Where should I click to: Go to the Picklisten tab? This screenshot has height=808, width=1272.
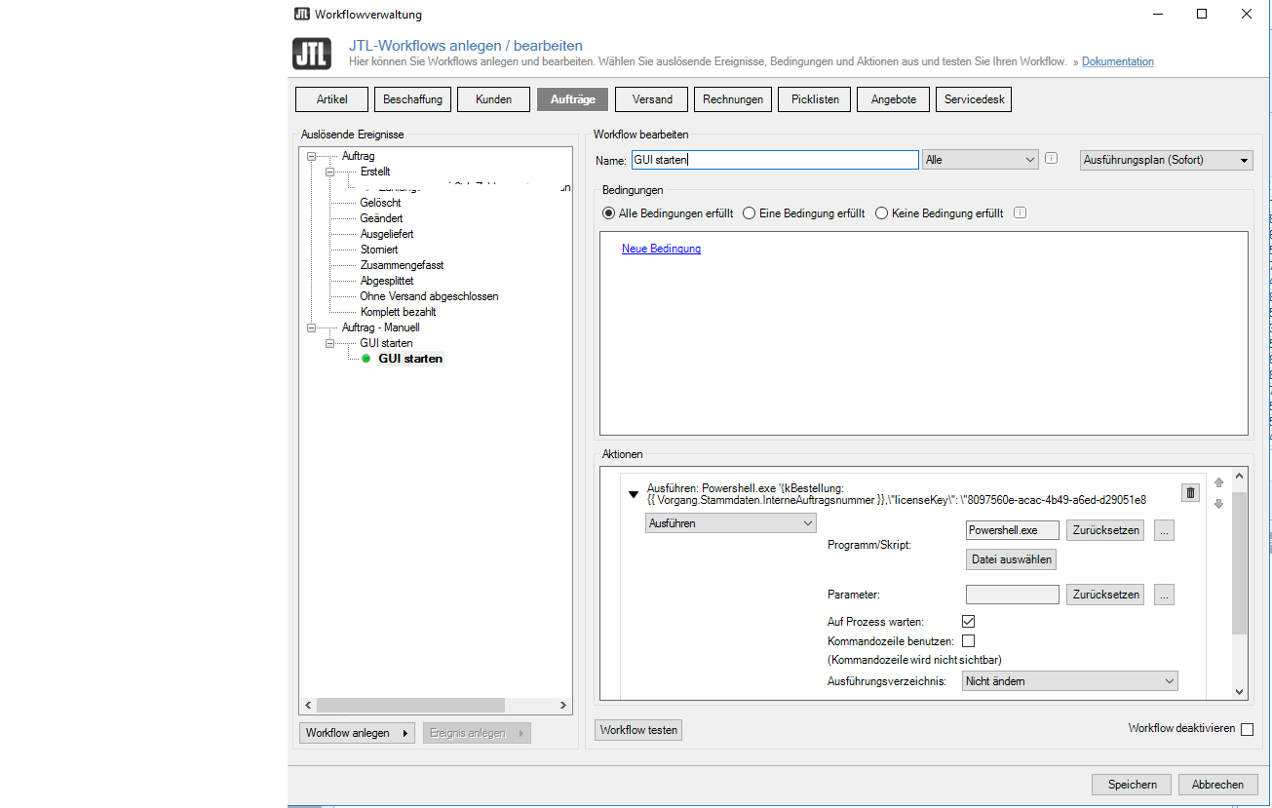pyautogui.click(x=814, y=99)
